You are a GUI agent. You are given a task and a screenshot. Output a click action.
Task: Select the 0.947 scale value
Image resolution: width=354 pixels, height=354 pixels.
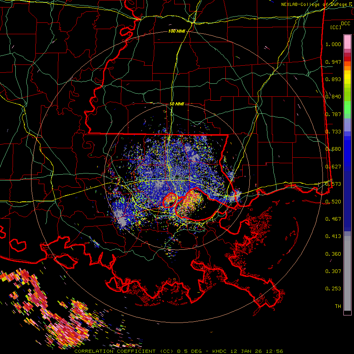333,62
